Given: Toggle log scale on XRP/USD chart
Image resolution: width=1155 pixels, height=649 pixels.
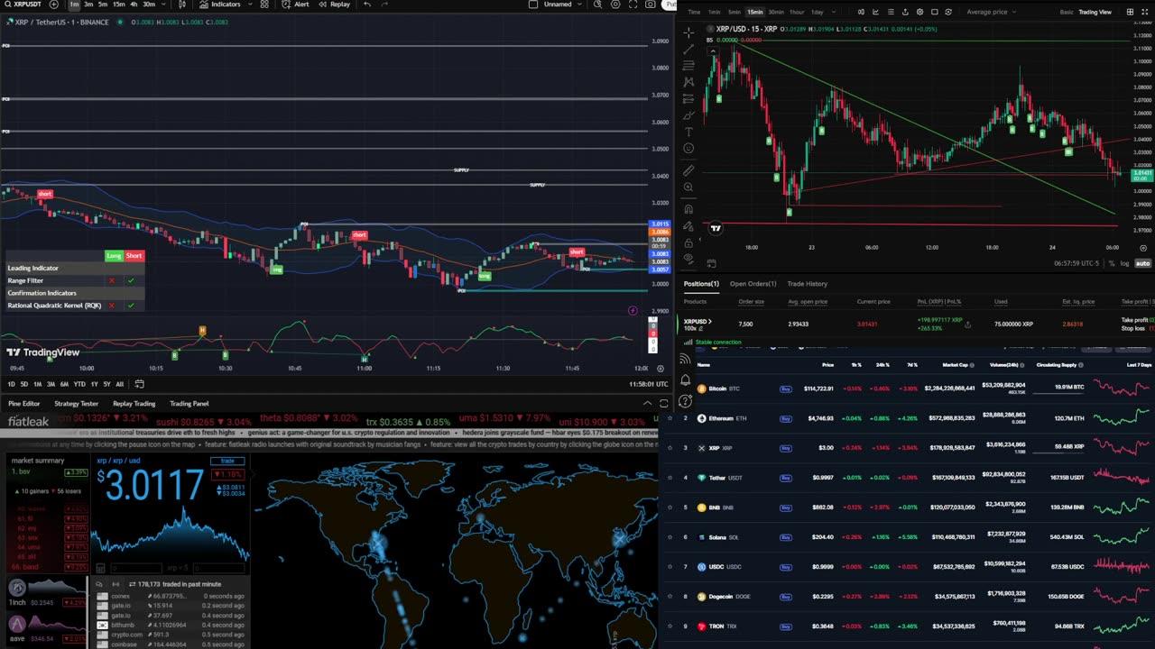Looking at the screenshot, I should [x=1124, y=263].
